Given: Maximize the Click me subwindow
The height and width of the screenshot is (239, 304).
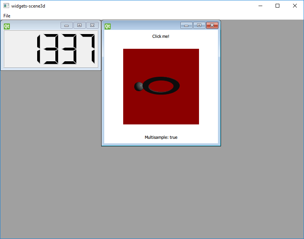Looking at the screenshot, I should pos(199,25).
